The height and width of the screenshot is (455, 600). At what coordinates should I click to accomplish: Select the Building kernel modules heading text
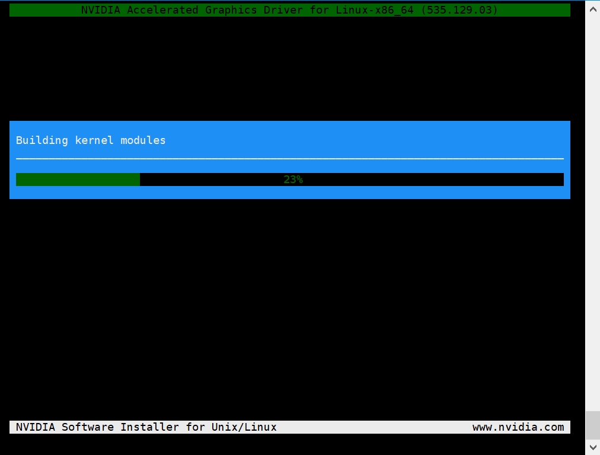[x=90, y=140]
